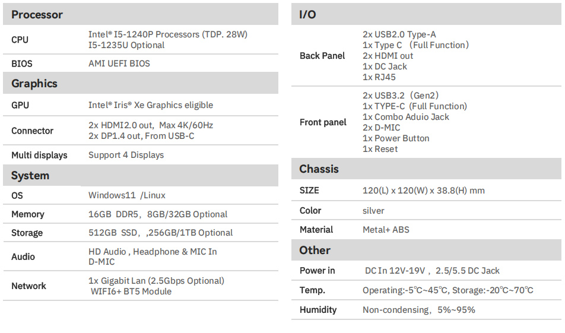Select the Humidity value text
The width and height of the screenshot is (565, 333).
(x=418, y=310)
